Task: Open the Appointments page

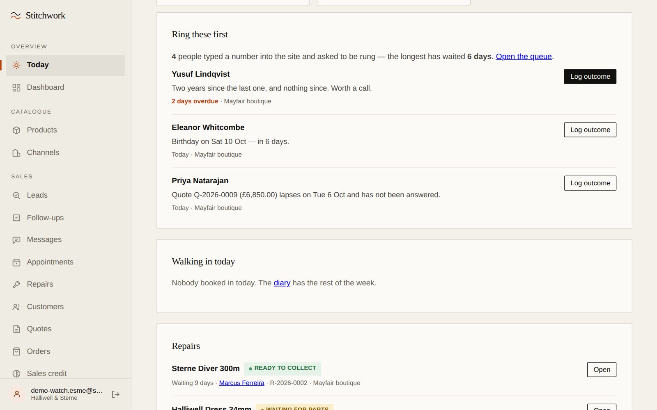Action: click(x=65, y=262)
